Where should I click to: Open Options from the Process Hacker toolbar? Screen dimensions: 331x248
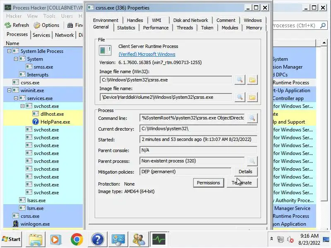tap(46, 25)
